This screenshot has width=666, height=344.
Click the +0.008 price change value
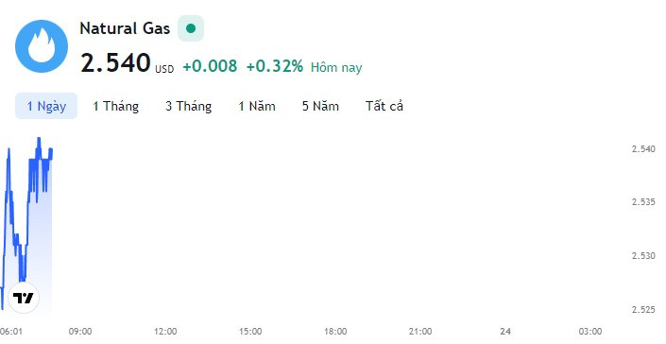point(210,66)
